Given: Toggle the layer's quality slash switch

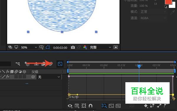Looking at the screenshot, I should [4, 77].
